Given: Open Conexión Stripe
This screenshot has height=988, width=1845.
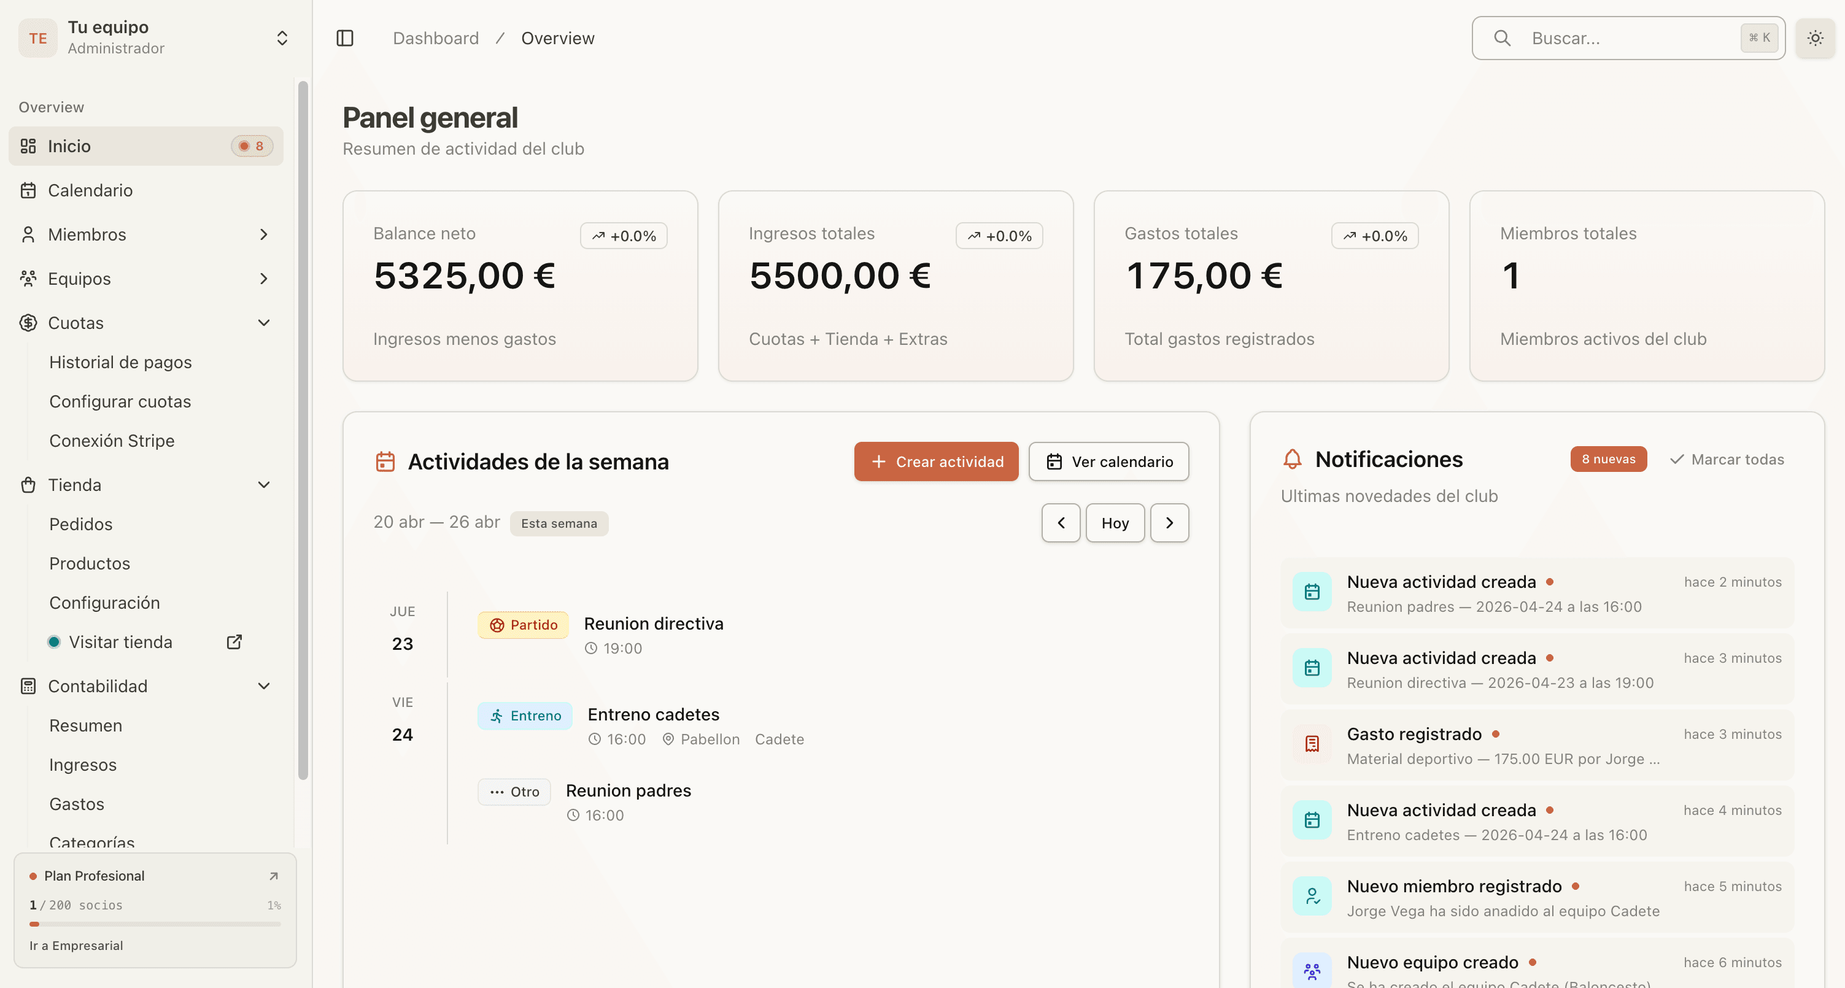Looking at the screenshot, I should tap(112, 441).
